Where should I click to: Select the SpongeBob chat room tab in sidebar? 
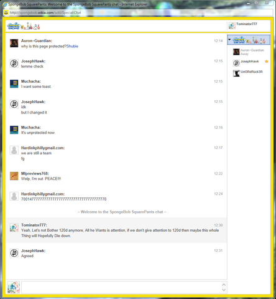[x=249, y=39]
